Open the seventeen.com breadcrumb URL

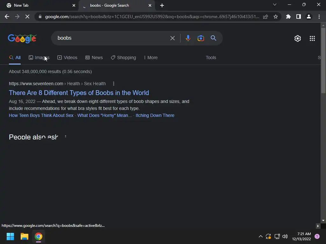click(57, 84)
